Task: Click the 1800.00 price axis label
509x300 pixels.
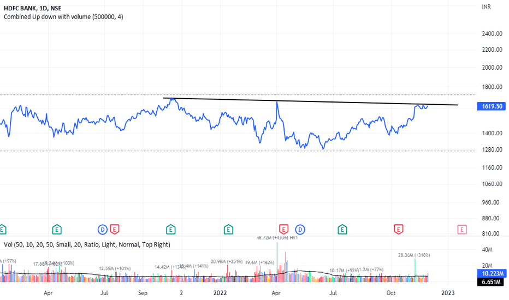Action: [492, 87]
